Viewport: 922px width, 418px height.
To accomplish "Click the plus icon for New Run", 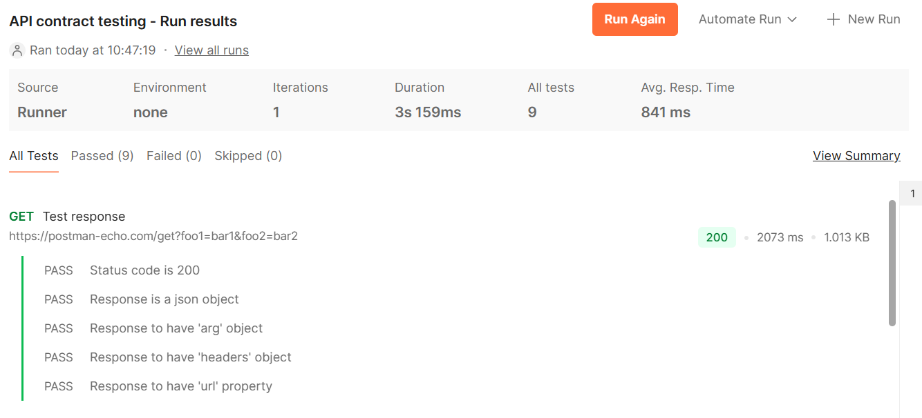I will (x=834, y=19).
